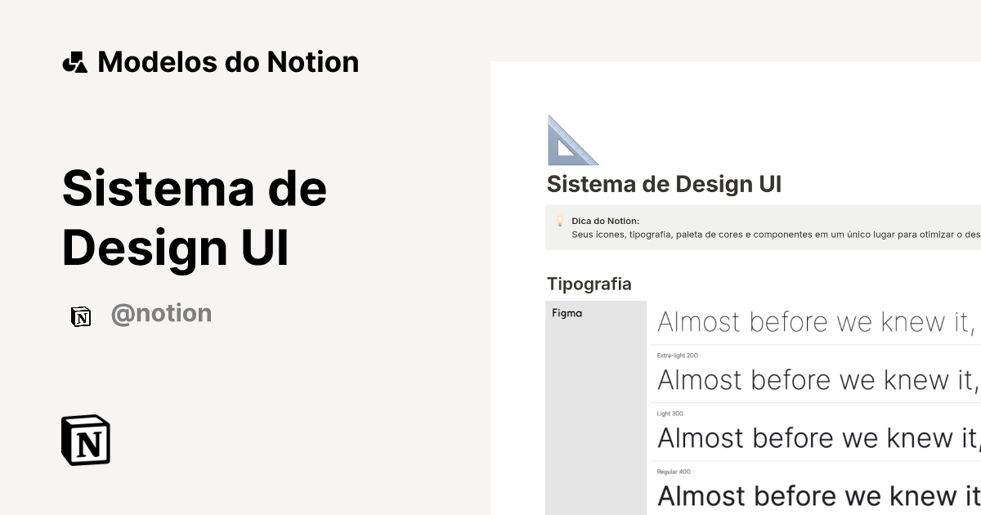Click the Tipografia section heading
Image resolution: width=981 pixels, height=515 pixels.
tap(589, 284)
